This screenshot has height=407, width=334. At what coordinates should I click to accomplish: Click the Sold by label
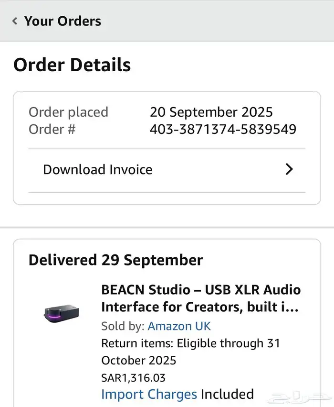(123, 326)
